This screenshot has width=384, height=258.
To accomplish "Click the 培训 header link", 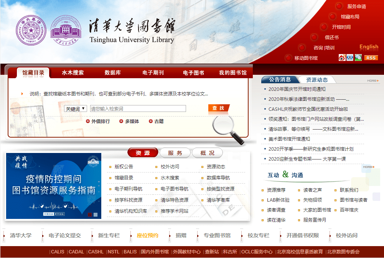I will [330, 48].
